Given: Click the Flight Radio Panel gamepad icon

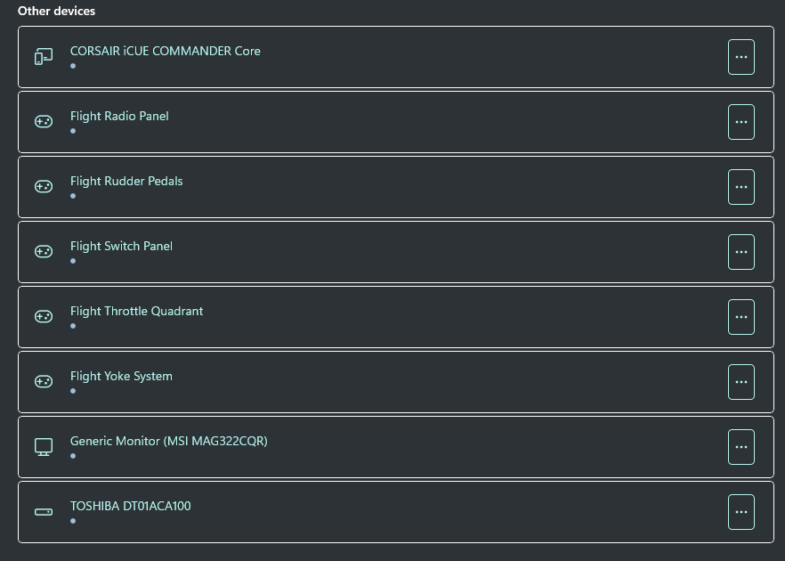Looking at the screenshot, I should [43, 122].
